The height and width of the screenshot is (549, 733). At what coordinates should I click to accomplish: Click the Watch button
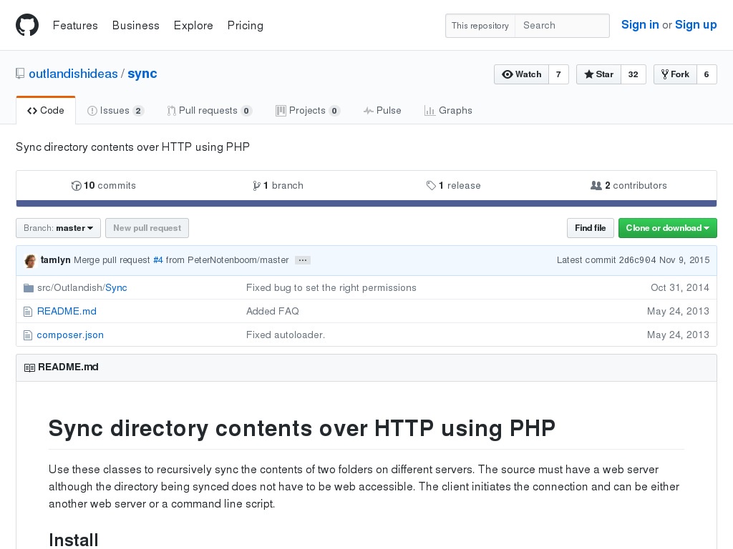(522, 74)
